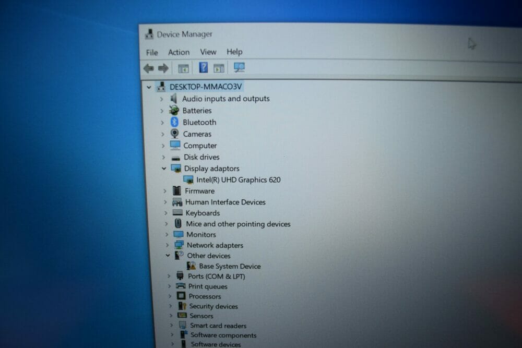Expand the Bluetooth chevron
Viewport: 522px width, 348px height.
point(162,123)
